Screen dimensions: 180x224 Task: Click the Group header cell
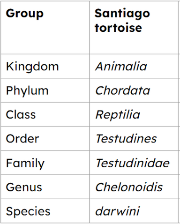45,28
